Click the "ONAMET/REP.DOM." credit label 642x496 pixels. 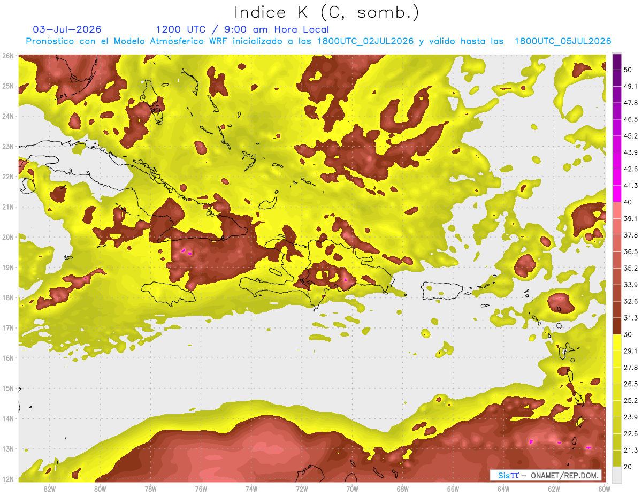565,475
